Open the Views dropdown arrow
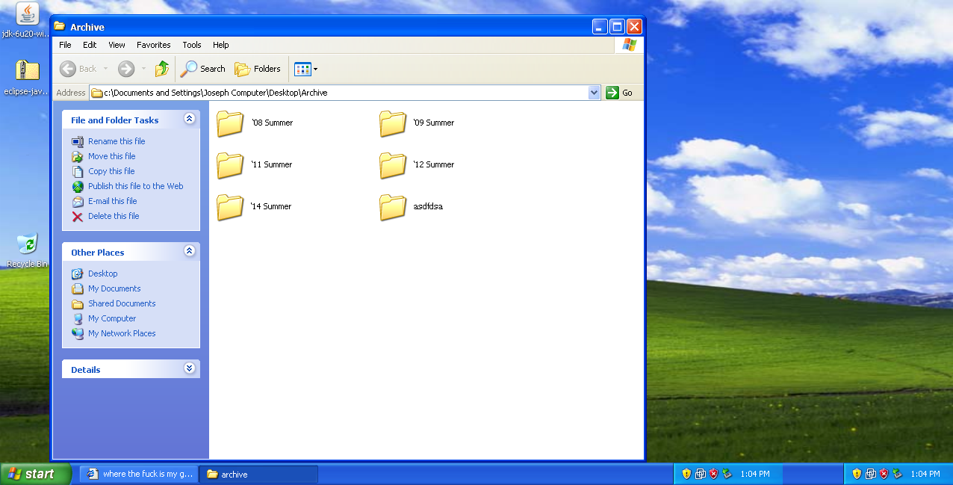 (315, 69)
